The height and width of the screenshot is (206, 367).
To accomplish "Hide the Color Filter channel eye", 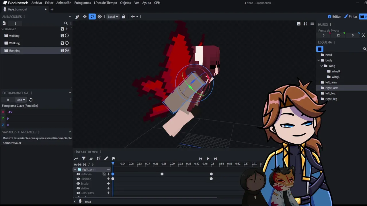I will (78, 193).
